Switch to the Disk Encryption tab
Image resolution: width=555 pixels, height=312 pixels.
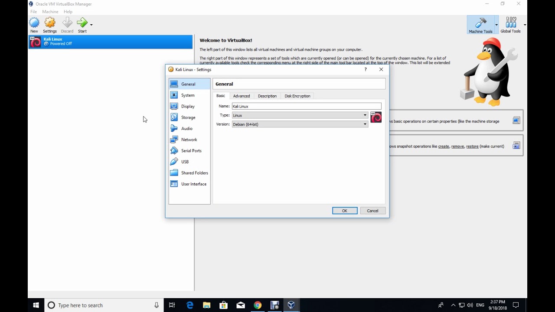(297, 96)
